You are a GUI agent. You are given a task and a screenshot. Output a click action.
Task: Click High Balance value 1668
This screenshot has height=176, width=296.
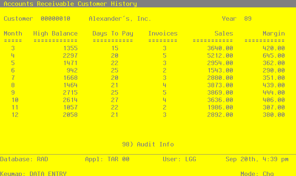70,78
